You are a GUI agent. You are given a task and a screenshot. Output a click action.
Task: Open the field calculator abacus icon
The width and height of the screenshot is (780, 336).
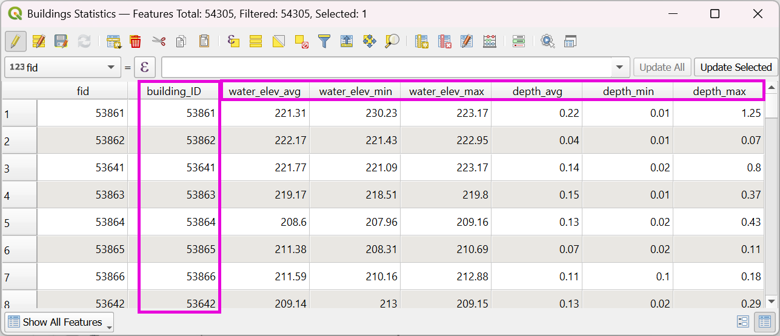click(490, 41)
